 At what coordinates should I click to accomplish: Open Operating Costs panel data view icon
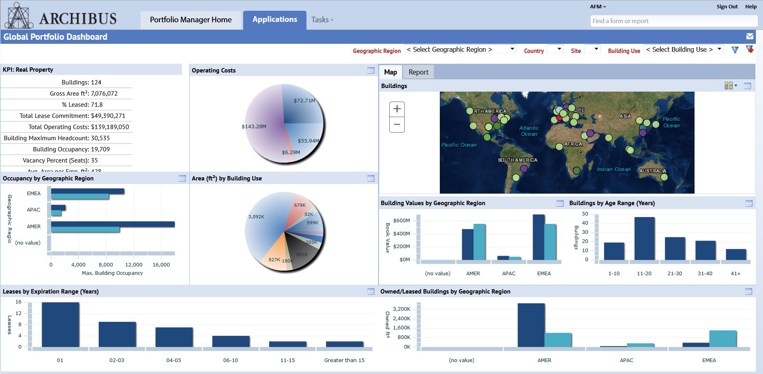[x=371, y=70]
